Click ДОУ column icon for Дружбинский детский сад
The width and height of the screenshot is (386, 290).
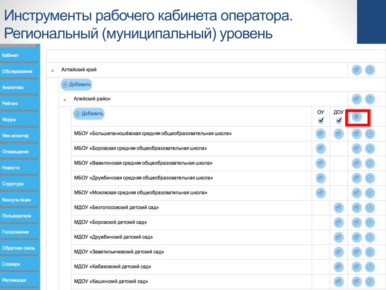tap(339, 237)
